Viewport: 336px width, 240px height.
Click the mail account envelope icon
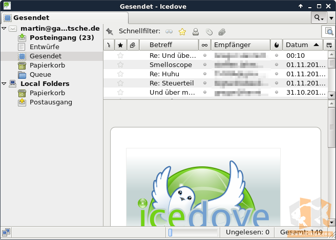pyautogui.click(x=13, y=29)
